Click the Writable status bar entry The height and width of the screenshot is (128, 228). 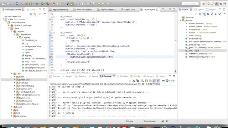click(x=129, y=121)
